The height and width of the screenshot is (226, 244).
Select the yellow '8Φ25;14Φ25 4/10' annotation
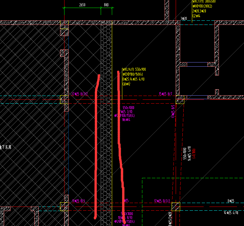[133, 79]
